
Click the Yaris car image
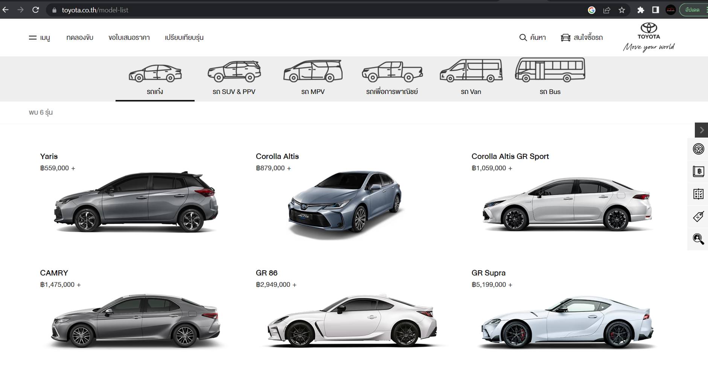(136, 202)
